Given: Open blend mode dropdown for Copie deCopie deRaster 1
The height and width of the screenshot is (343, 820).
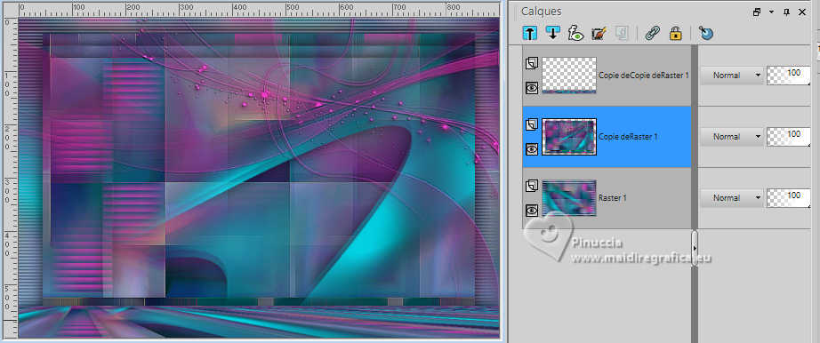Looking at the screenshot, I should 731,76.
